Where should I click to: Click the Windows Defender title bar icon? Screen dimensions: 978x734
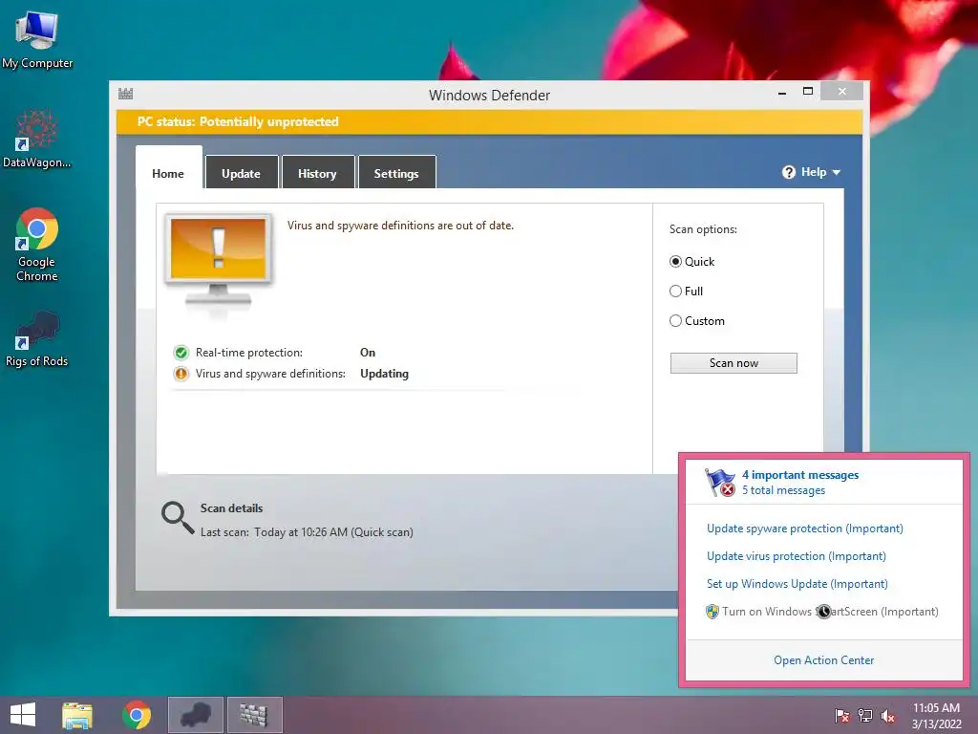(x=125, y=95)
